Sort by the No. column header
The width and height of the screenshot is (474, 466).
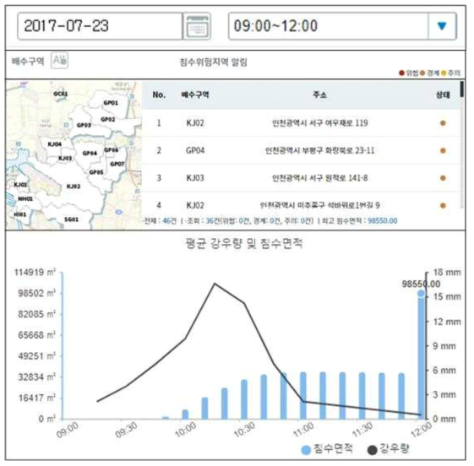159,95
